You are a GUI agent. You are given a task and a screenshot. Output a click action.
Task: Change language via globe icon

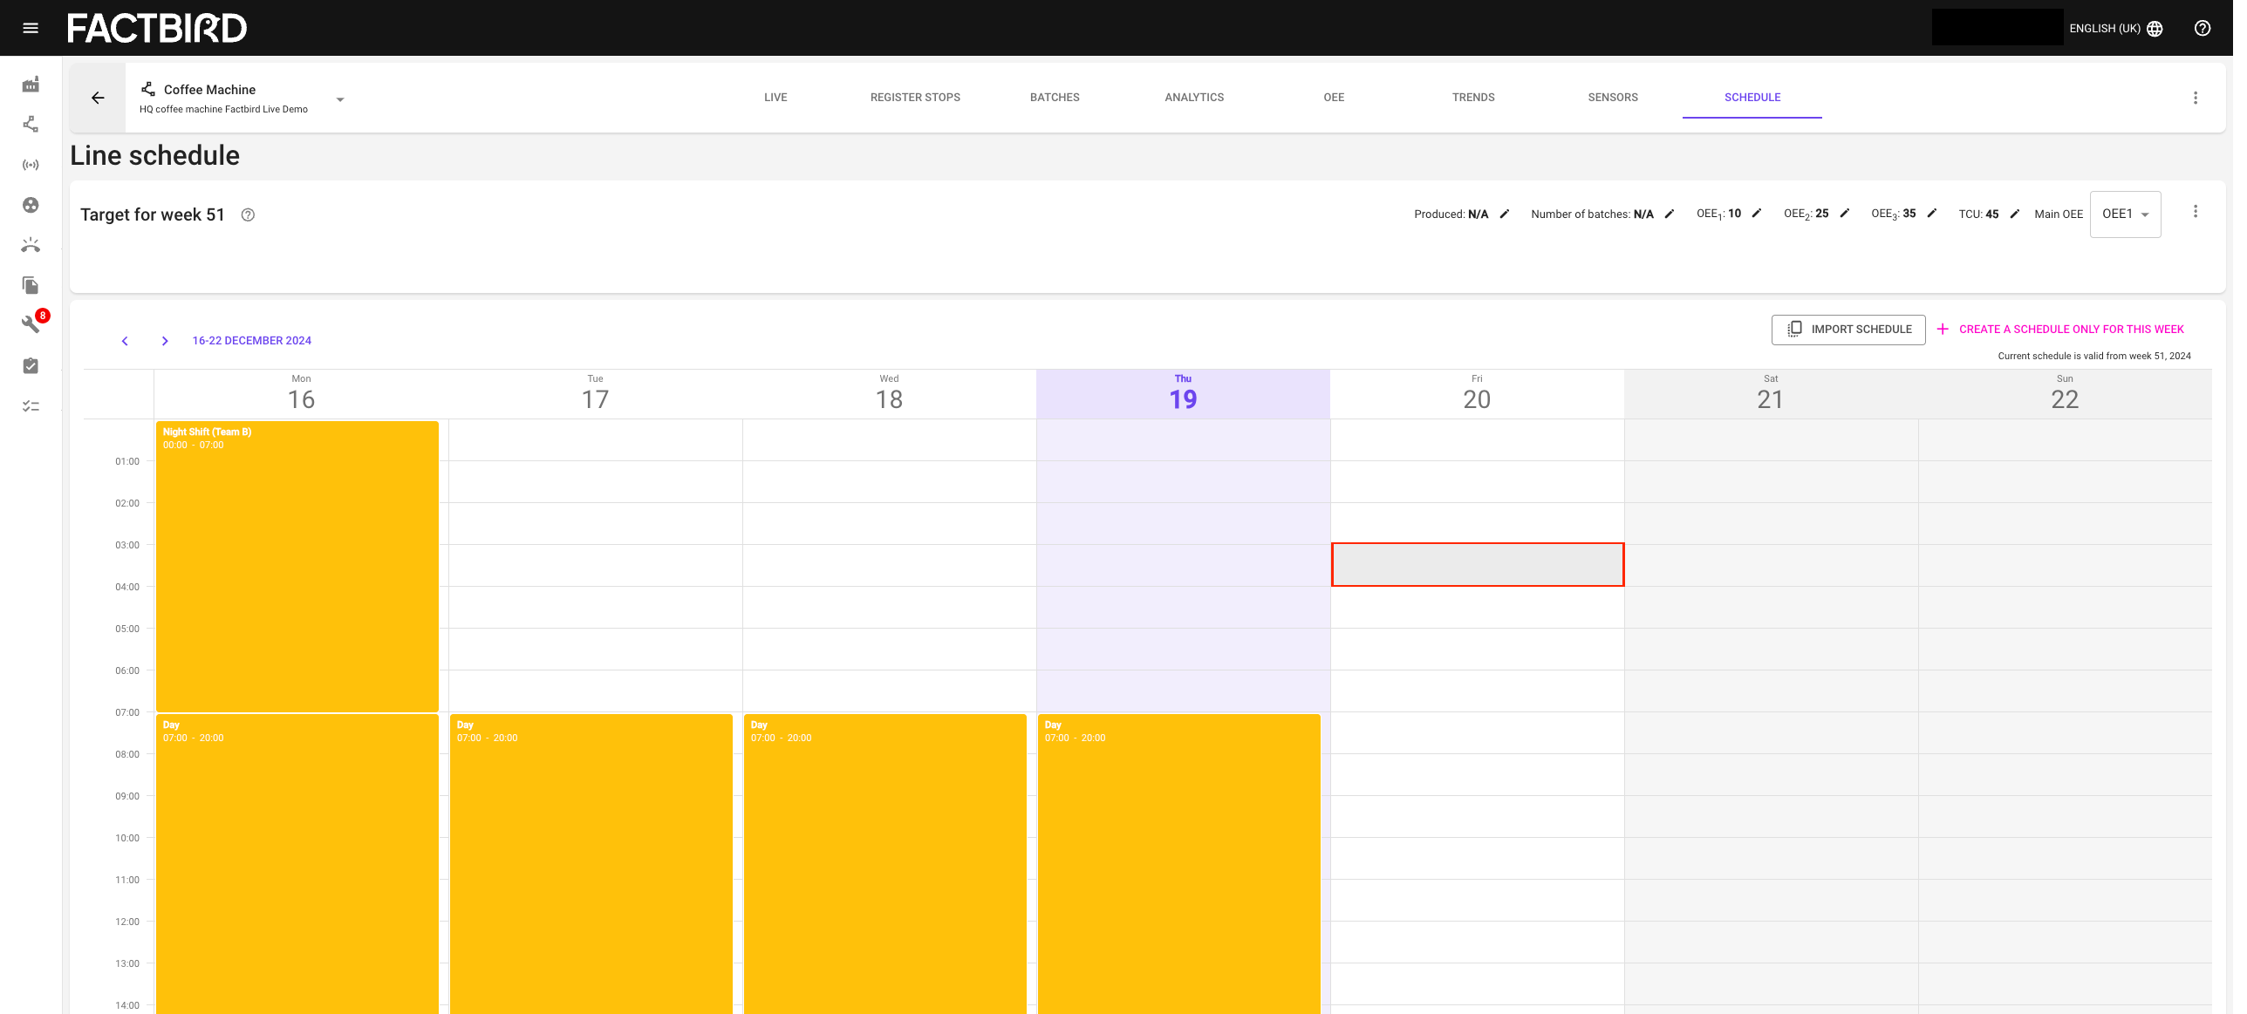2155,29
